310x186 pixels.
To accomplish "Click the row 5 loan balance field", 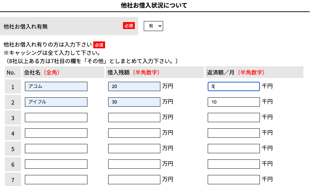I will (x=134, y=148).
